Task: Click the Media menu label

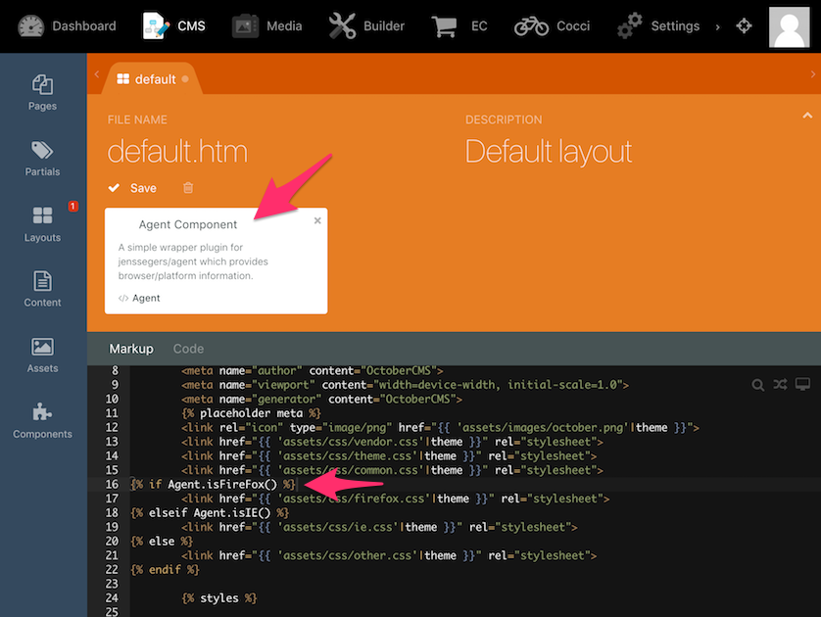Action: (x=284, y=26)
